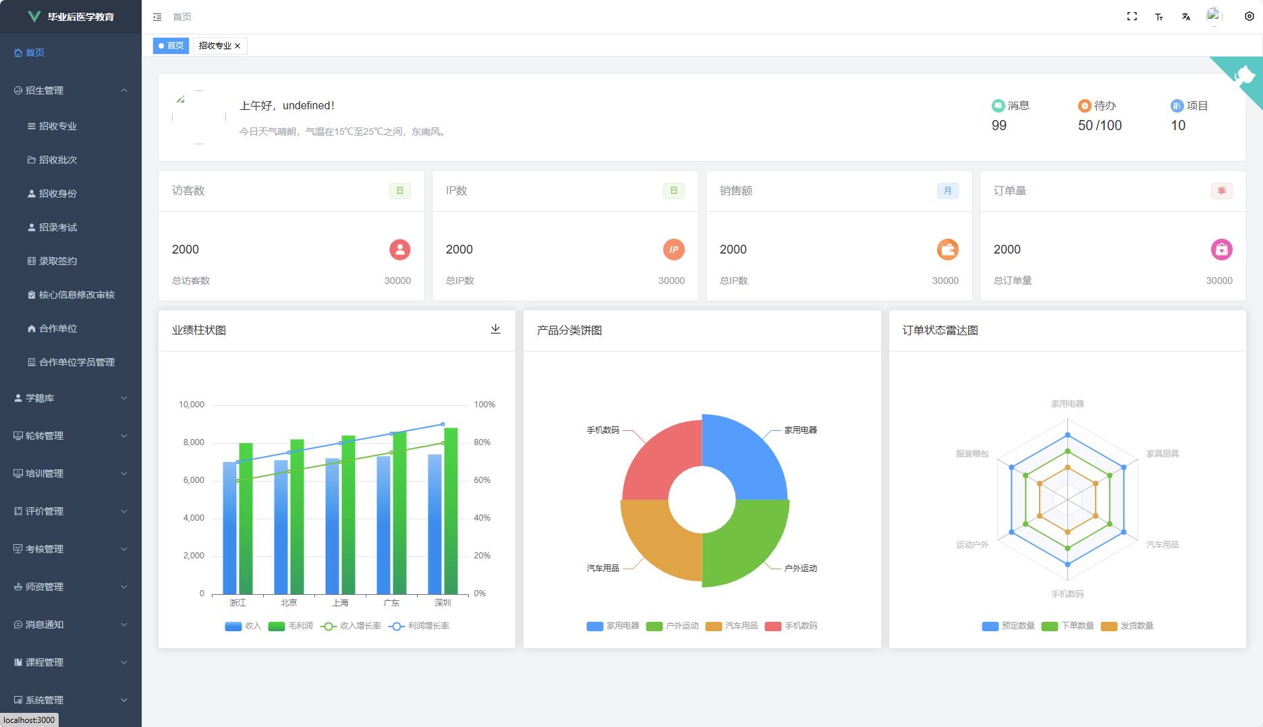The image size is (1263, 727).
Task: Click the orange IP badge icon
Action: (x=673, y=250)
